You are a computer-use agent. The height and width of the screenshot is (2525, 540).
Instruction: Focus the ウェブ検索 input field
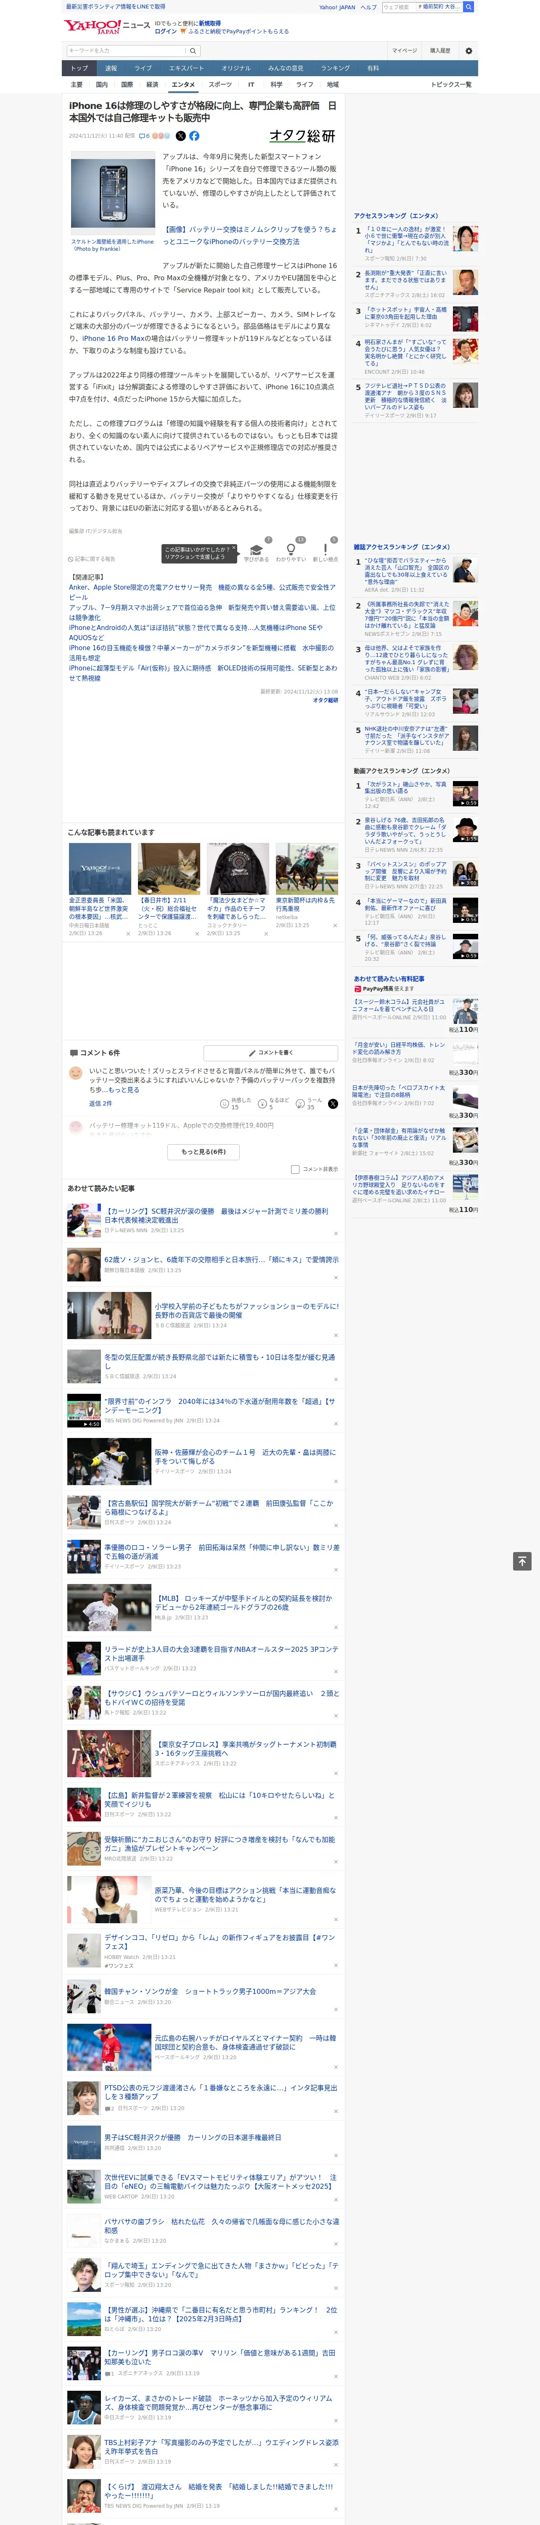pyautogui.click(x=398, y=7)
